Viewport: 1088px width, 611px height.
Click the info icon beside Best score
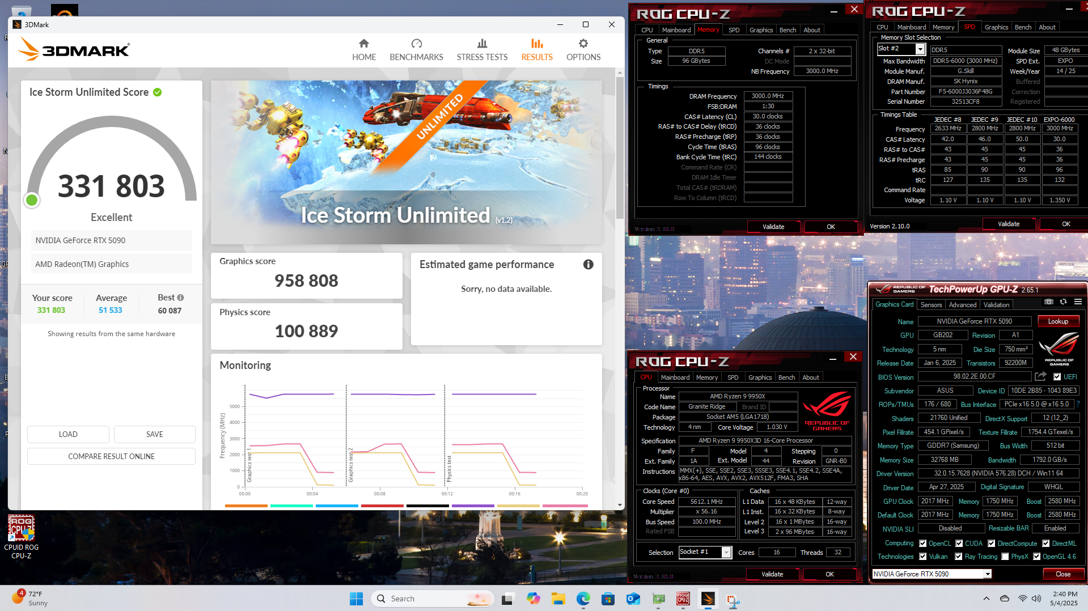pyautogui.click(x=180, y=298)
